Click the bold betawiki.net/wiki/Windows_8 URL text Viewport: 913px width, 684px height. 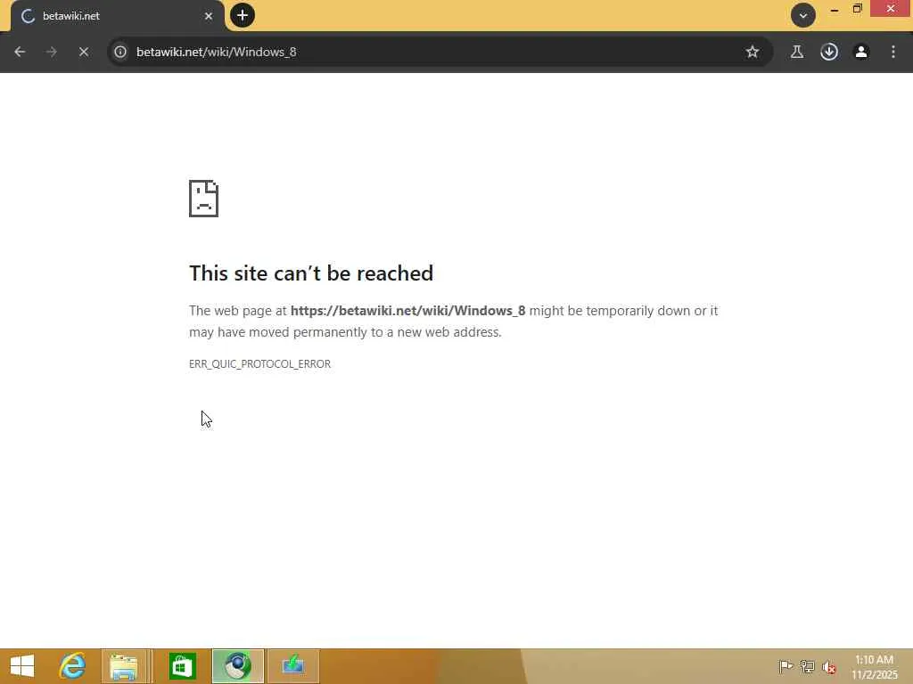click(x=407, y=311)
